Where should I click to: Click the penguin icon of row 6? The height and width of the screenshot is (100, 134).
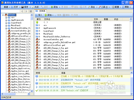click(x=37, y=39)
